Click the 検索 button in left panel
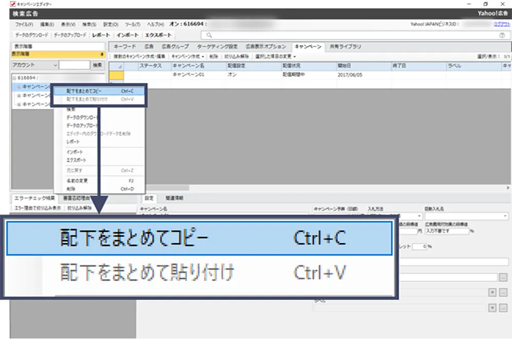The image size is (512, 339). pos(97,66)
